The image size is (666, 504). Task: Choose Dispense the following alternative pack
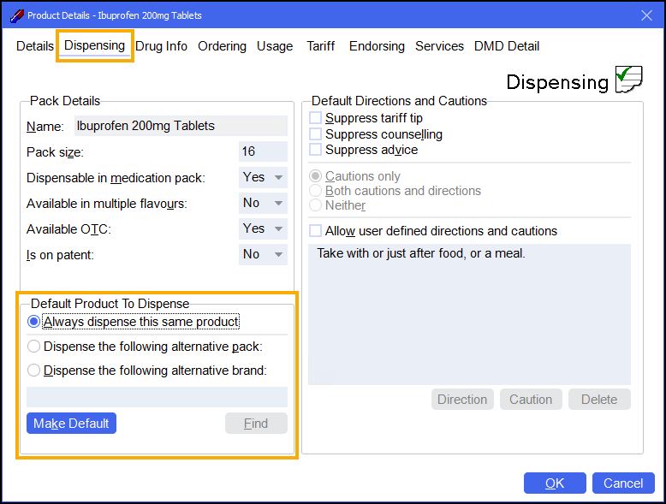[34, 347]
